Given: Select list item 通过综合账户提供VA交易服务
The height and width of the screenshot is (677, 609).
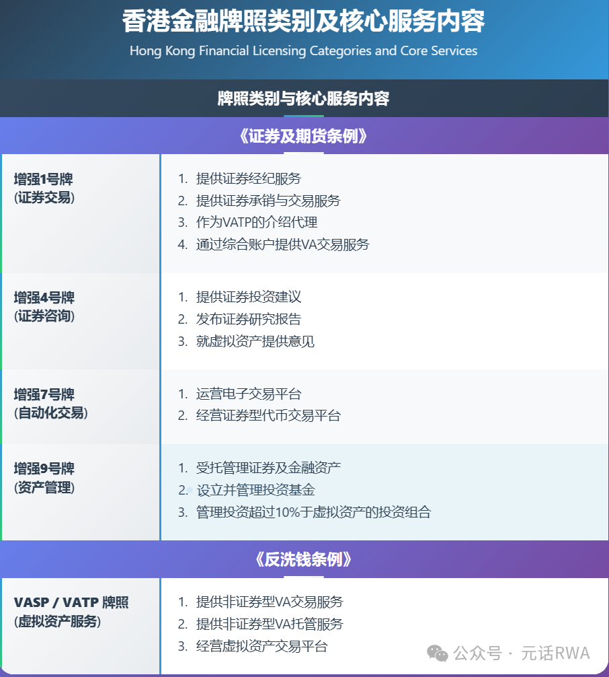Looking at the screenshot, I should pos(282,244).
